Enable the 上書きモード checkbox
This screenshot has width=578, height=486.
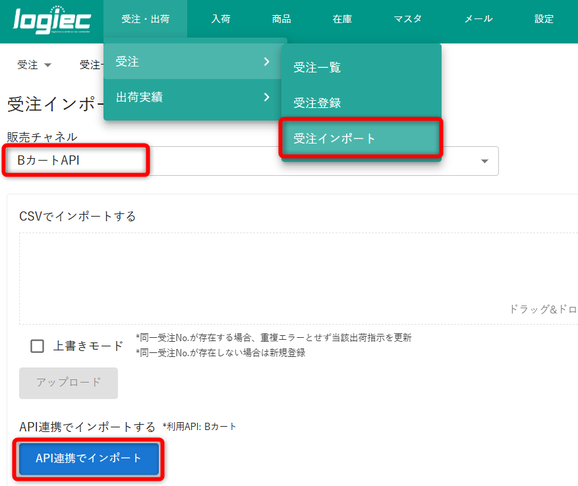pos(38,346)
